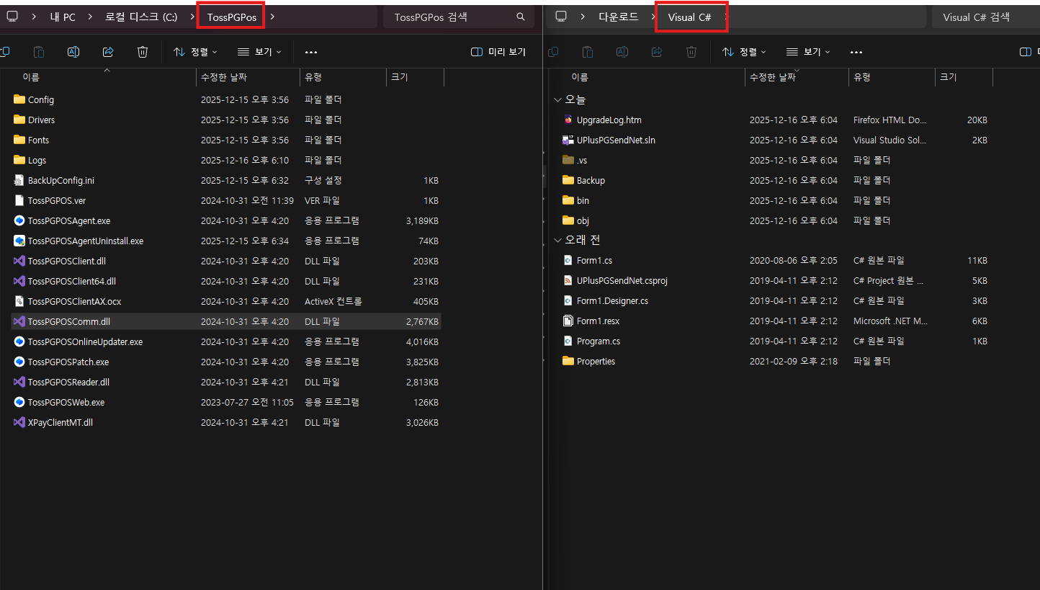Image resolution: width=1040 pixels, height=590 pixels.
Task: Click the Visual C# breadcrumb segment
Action: [x=690, y=17]
